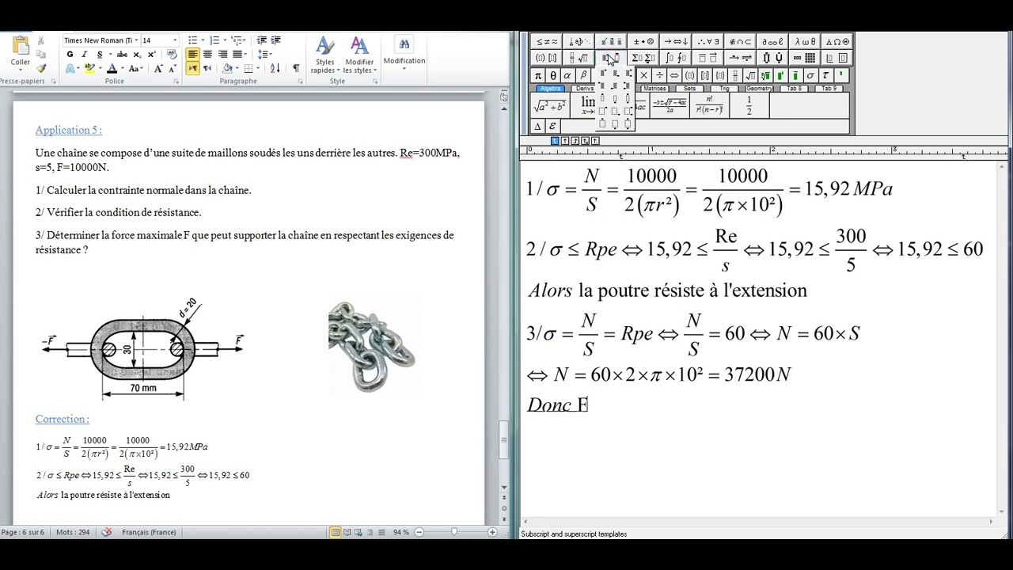This screenshot has height=570, width=1013.
Task: Expand the Paragraphe dialog launcher
Action: (x=300, y=82)
